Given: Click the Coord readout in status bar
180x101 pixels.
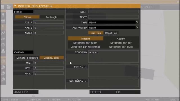Looking at the screenshot, I should click(x=10, y=100).
